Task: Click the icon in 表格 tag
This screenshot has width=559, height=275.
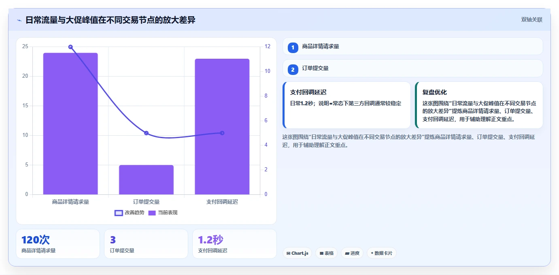Action: tap(321, 253)
